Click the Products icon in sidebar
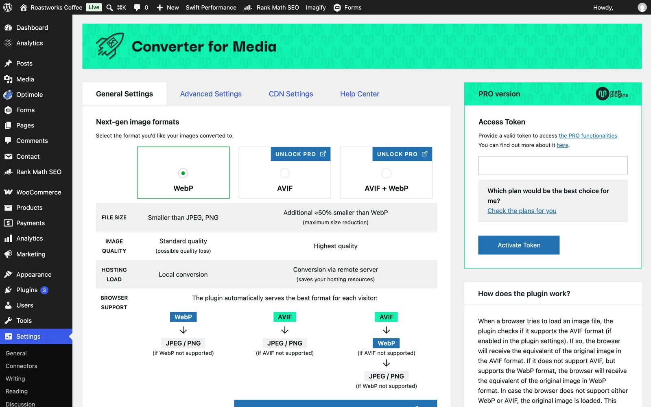 coord(8,208)
